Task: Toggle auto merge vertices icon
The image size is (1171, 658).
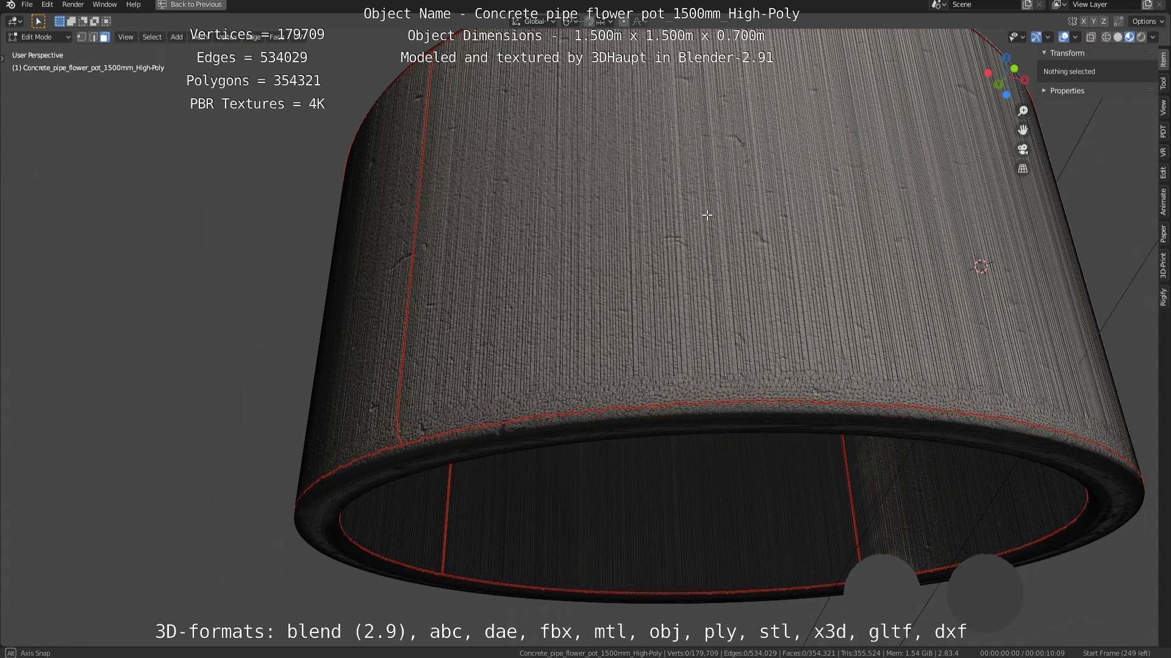Action: click(x=1119, y=21)
